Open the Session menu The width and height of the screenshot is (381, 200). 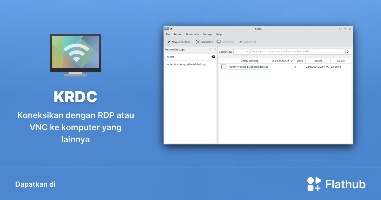click(178, 34)
